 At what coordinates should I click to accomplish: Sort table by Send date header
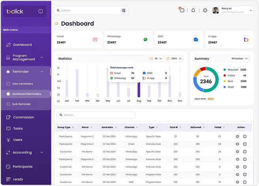click(109, 128)
